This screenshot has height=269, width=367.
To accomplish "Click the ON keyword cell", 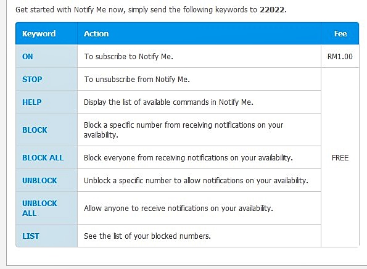I will coord(46,56).
